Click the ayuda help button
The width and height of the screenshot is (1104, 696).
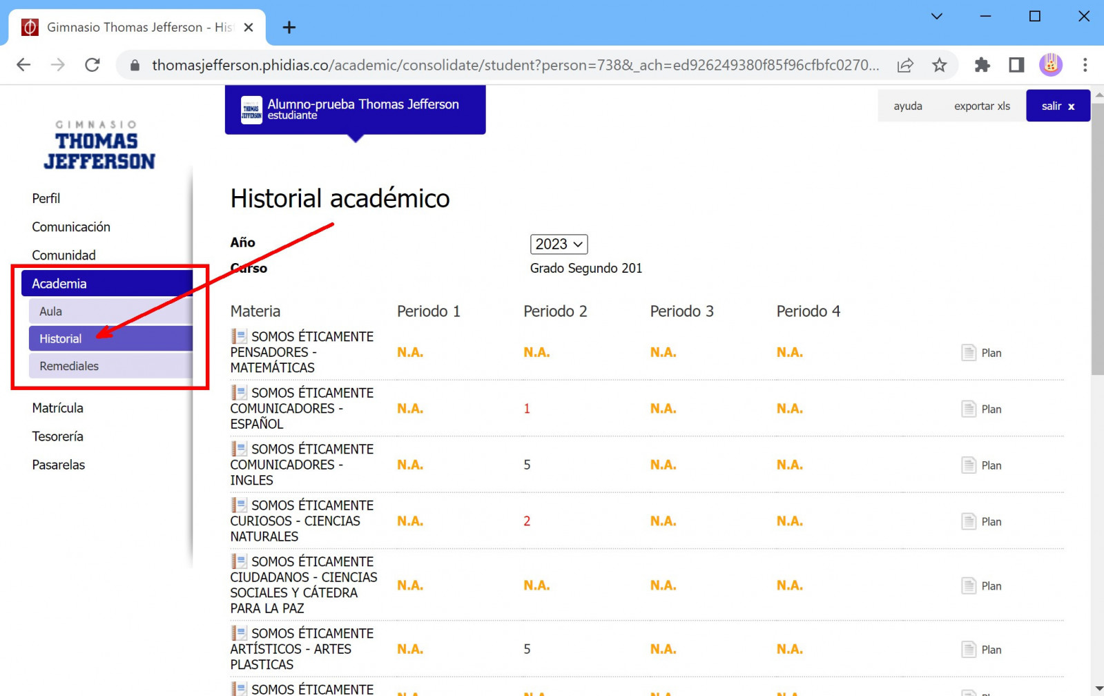tap(907, 106)
